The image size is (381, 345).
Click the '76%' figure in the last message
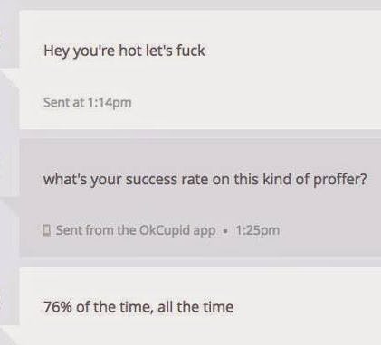tap(58, 307)
